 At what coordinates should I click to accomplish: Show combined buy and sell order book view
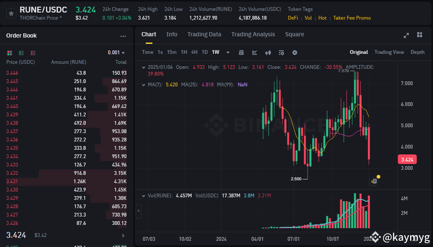10,53
